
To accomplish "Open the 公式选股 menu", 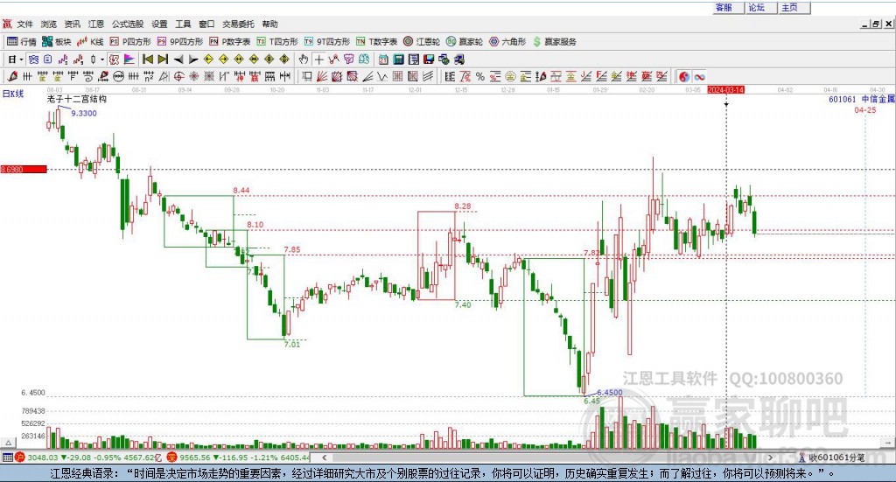I will [x=128, y=24].
